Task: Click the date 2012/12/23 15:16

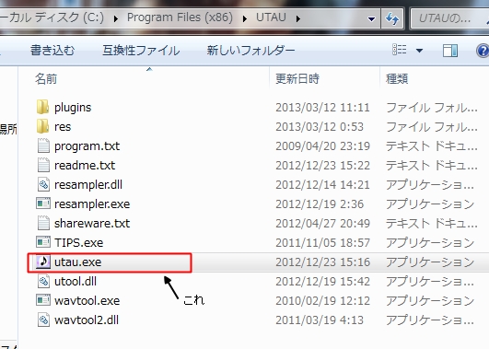Action: click(323, 262)
